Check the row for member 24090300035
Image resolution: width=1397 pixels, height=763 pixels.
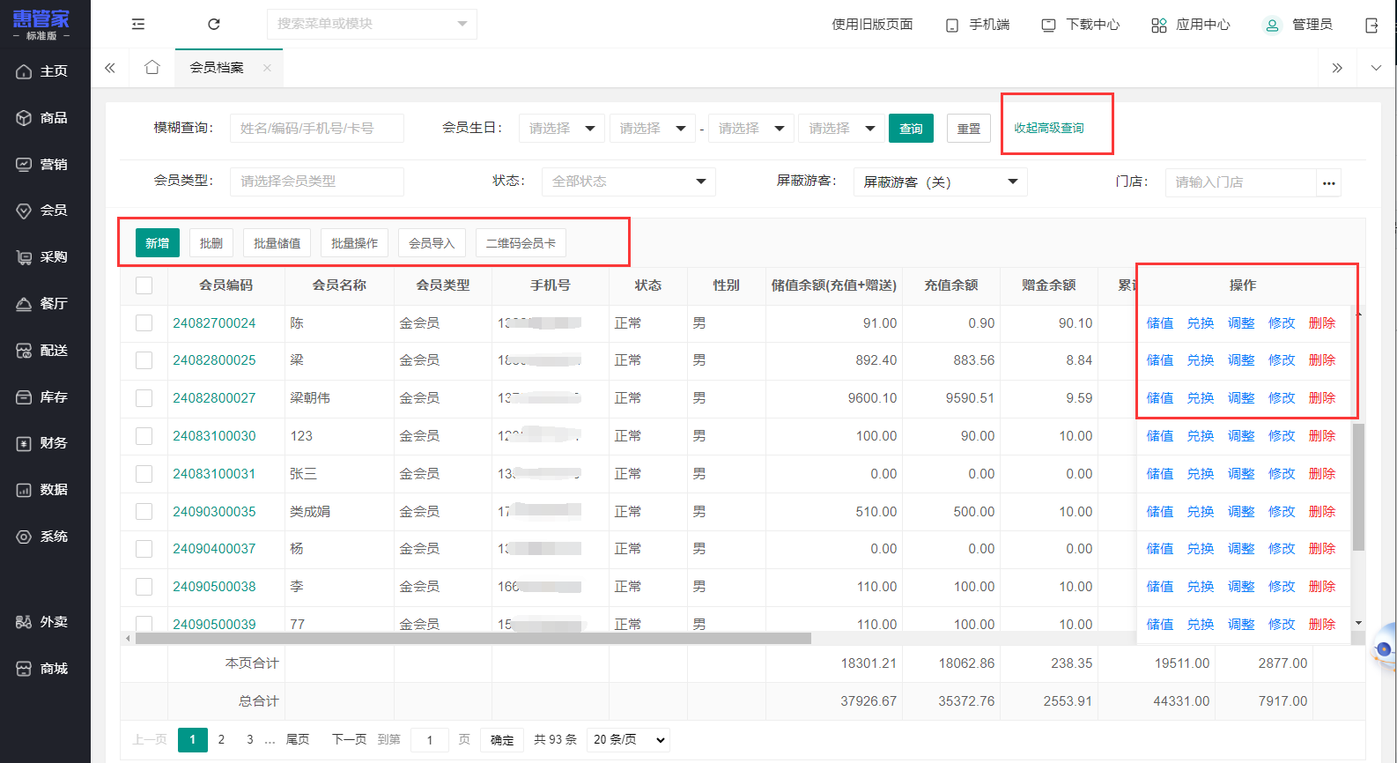point(144,512)
